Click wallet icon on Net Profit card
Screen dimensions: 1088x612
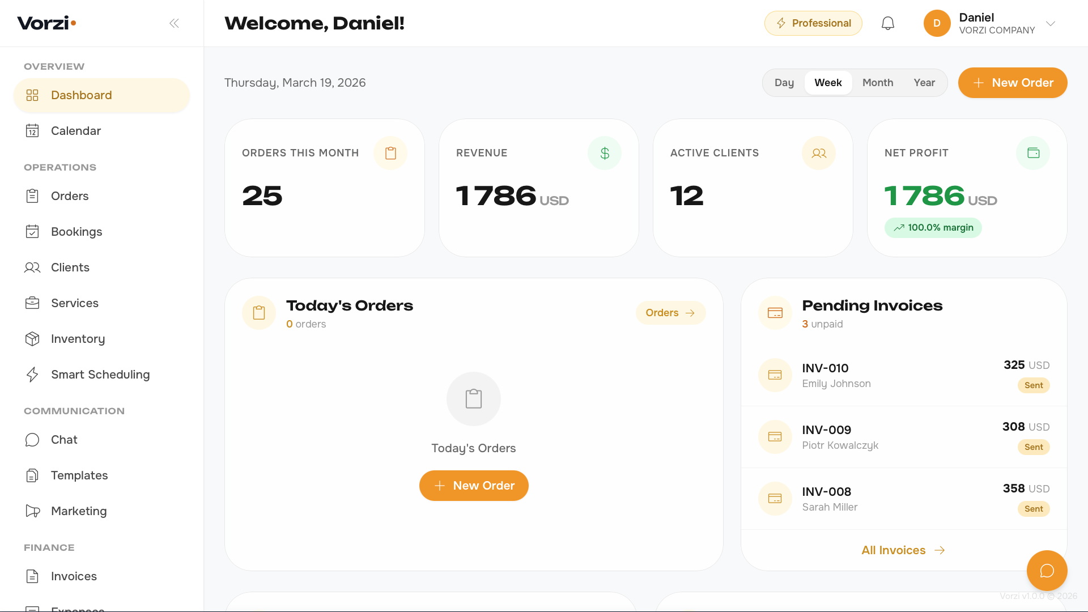pyautogui.click(x=1033, y=153)
